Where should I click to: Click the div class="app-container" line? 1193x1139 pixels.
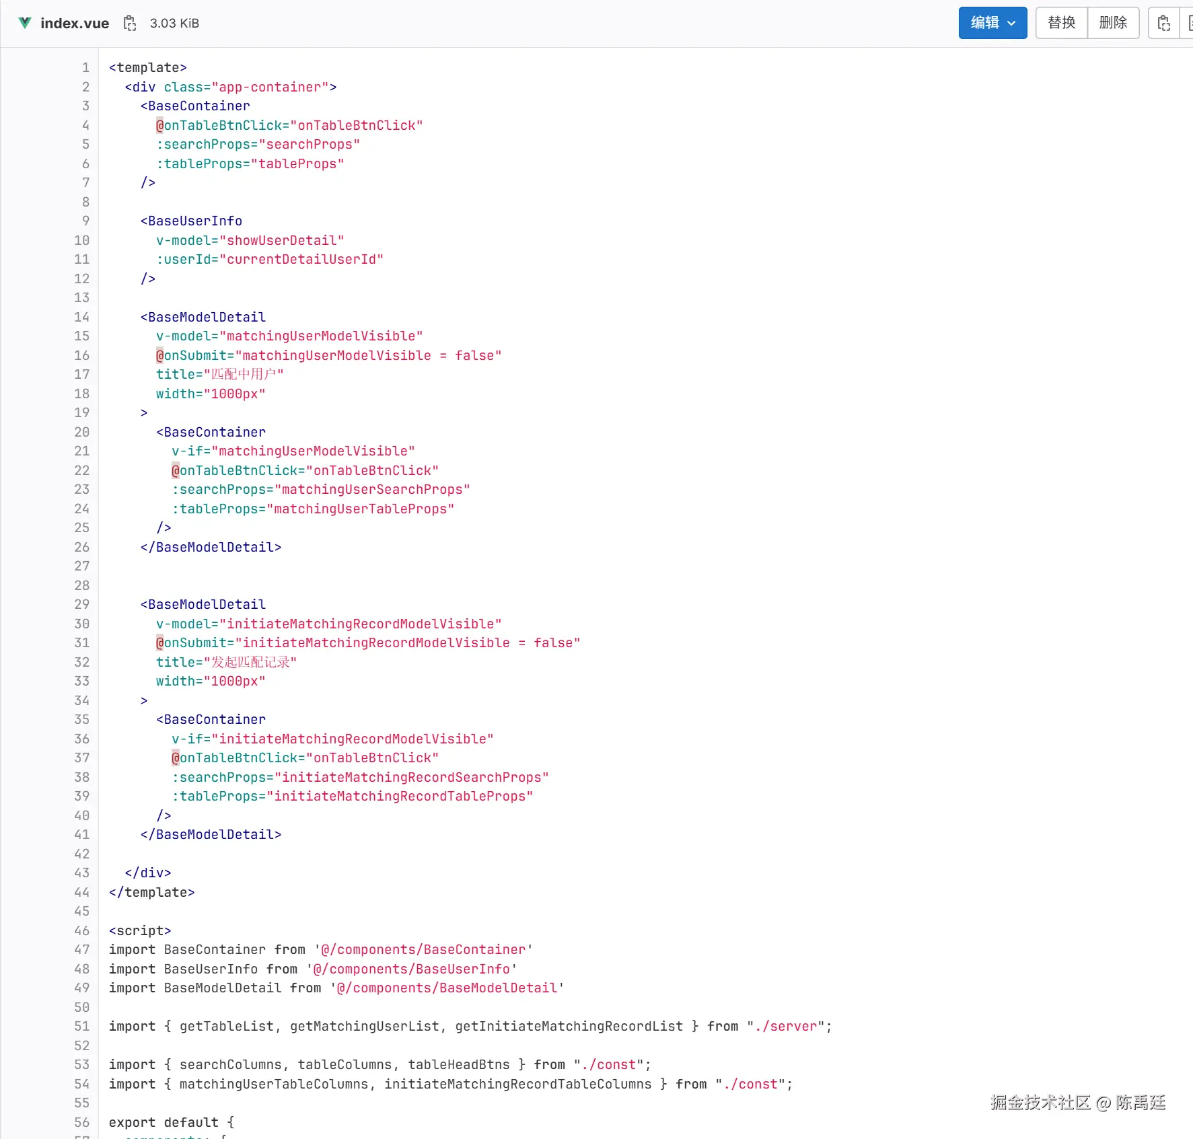pos(230,87)
